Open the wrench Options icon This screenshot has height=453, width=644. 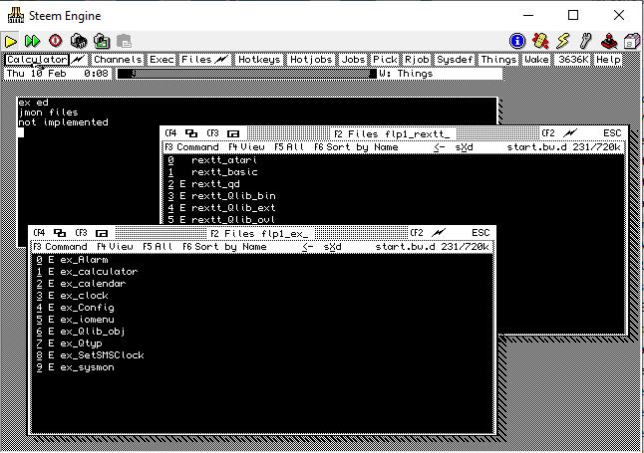pos(585,41)
